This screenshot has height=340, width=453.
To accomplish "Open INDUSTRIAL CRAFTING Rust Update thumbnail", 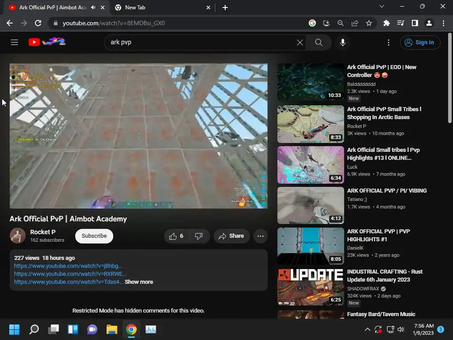I will point(311,287).
